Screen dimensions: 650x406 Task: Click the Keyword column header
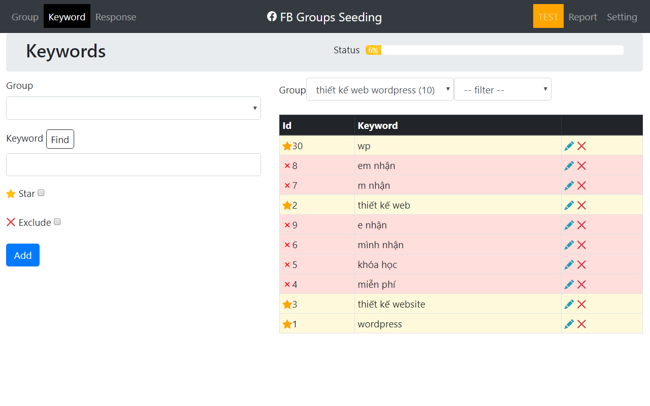(x=458, y=125)
